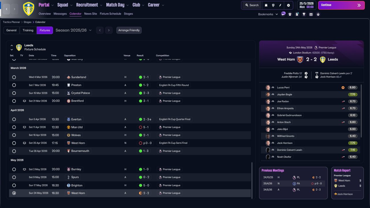Click the Search button
Screen dimensions: 370x208
click(252, 5)
